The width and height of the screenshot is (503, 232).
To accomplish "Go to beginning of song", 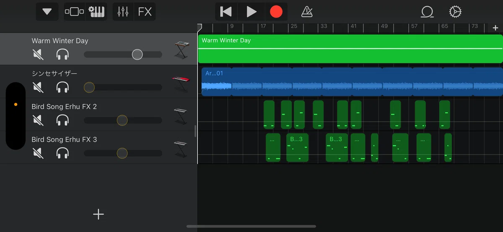I will [226, 12].
